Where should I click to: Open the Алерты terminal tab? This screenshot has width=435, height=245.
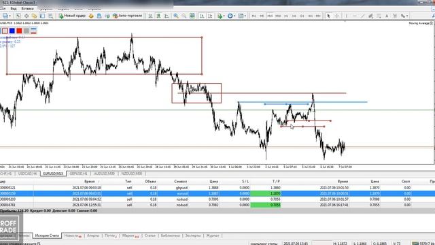click(x=93, y=235)
